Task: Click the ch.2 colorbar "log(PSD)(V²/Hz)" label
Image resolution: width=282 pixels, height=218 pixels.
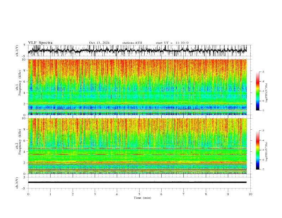Action: 267,152
